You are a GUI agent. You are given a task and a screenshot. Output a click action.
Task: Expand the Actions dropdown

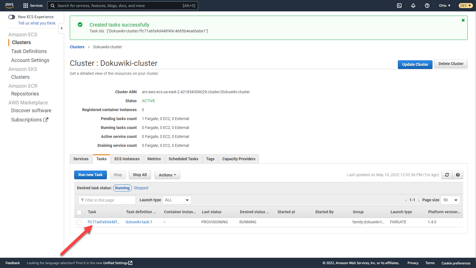click(x=167, y=175)
